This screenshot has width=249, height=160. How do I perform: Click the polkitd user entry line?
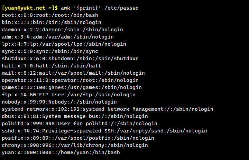pyautogui.click(x=79, y=124)
